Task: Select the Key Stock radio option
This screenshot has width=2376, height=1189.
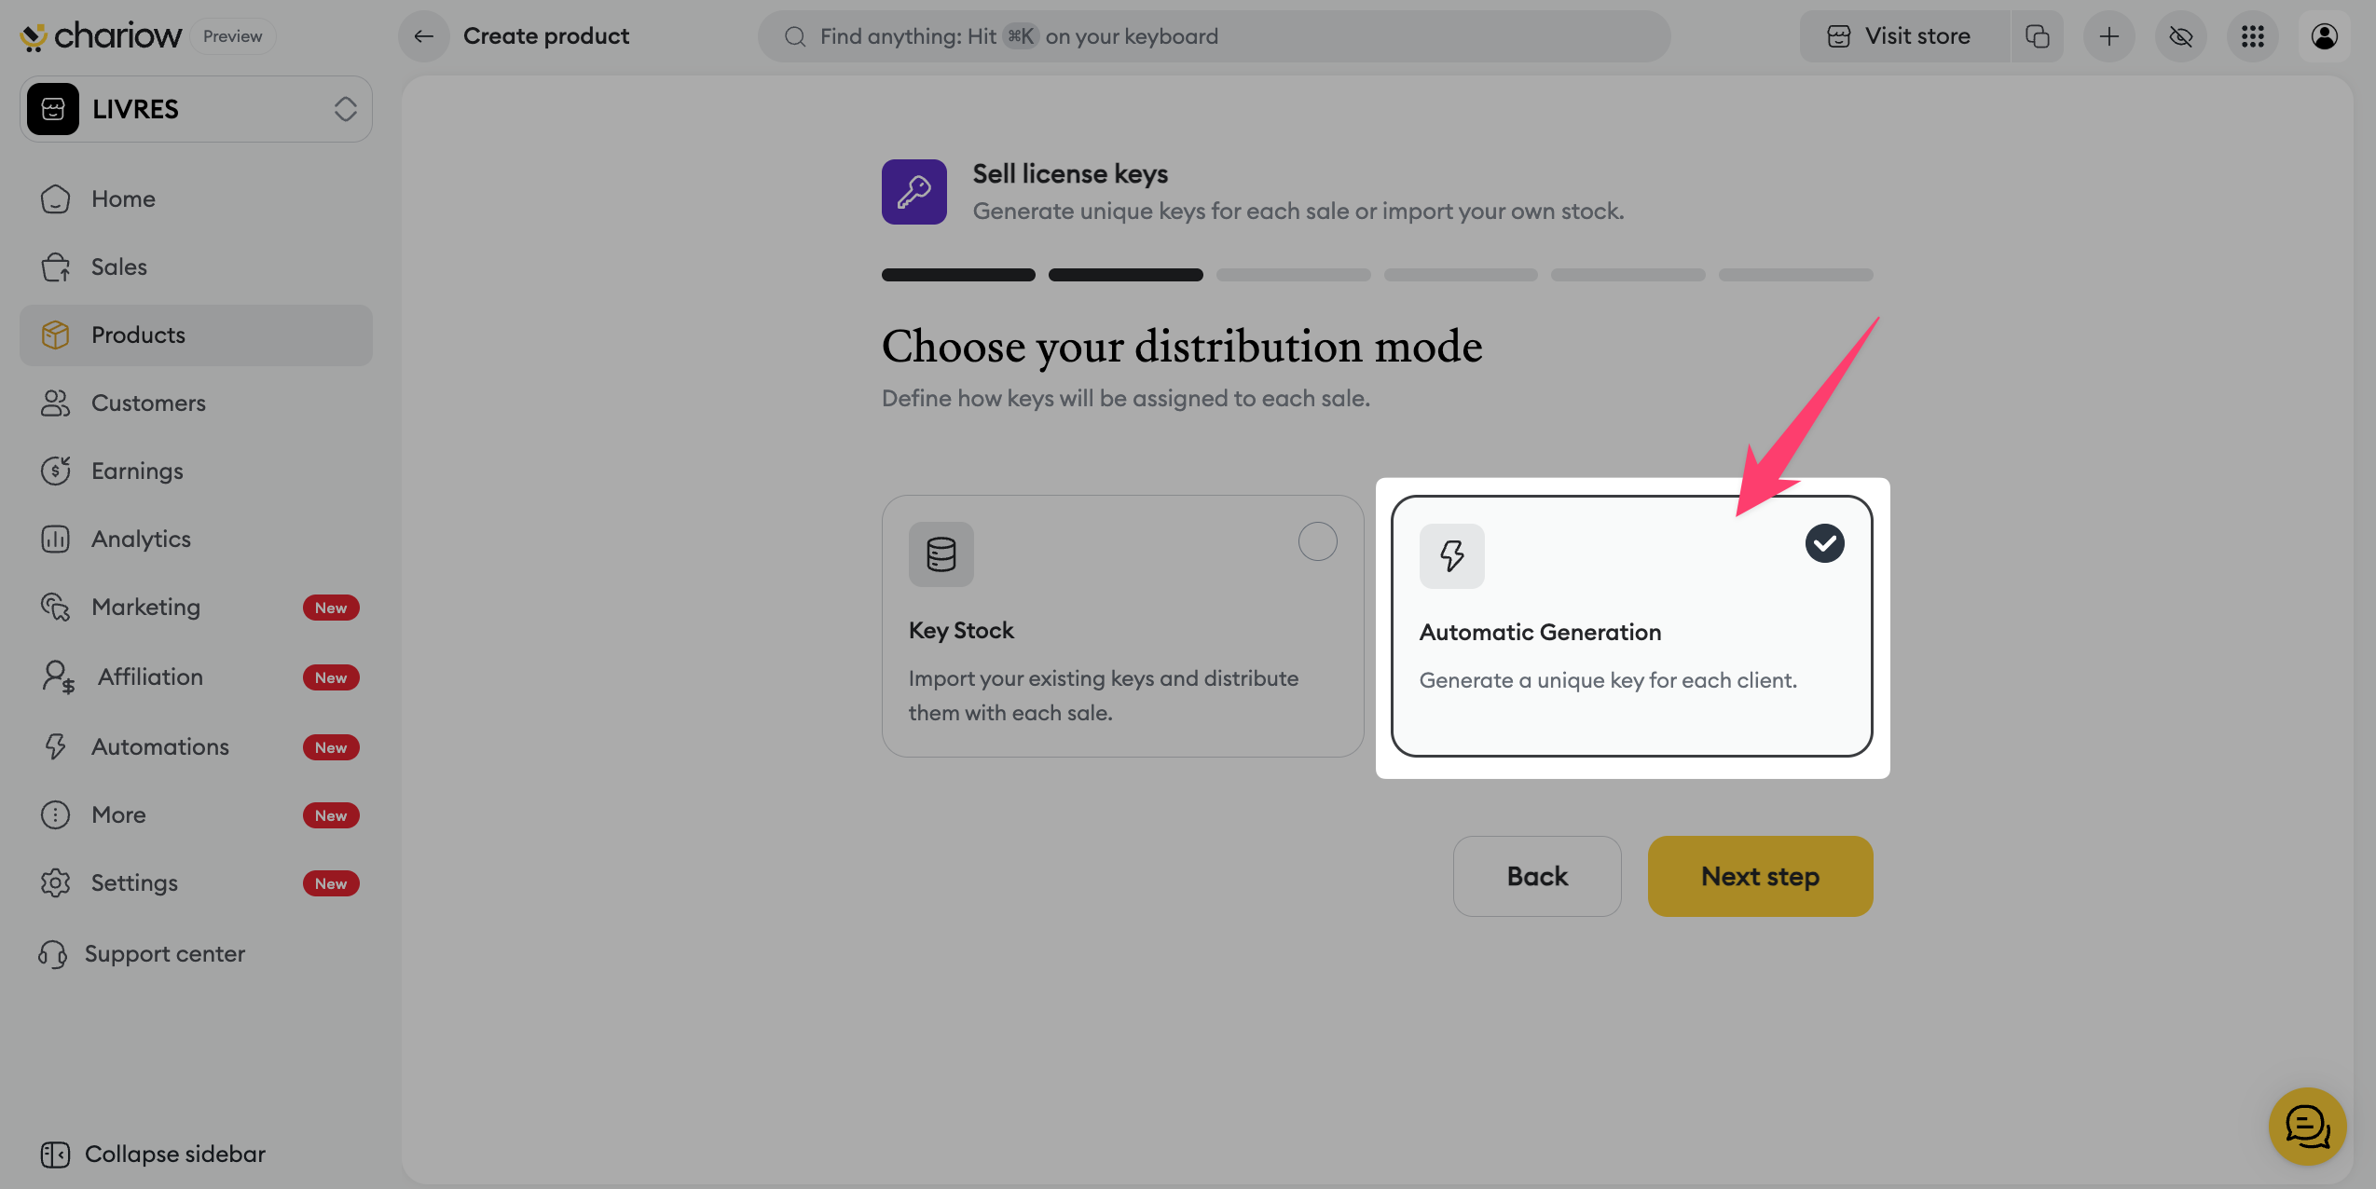Action: click(1317, 541)
